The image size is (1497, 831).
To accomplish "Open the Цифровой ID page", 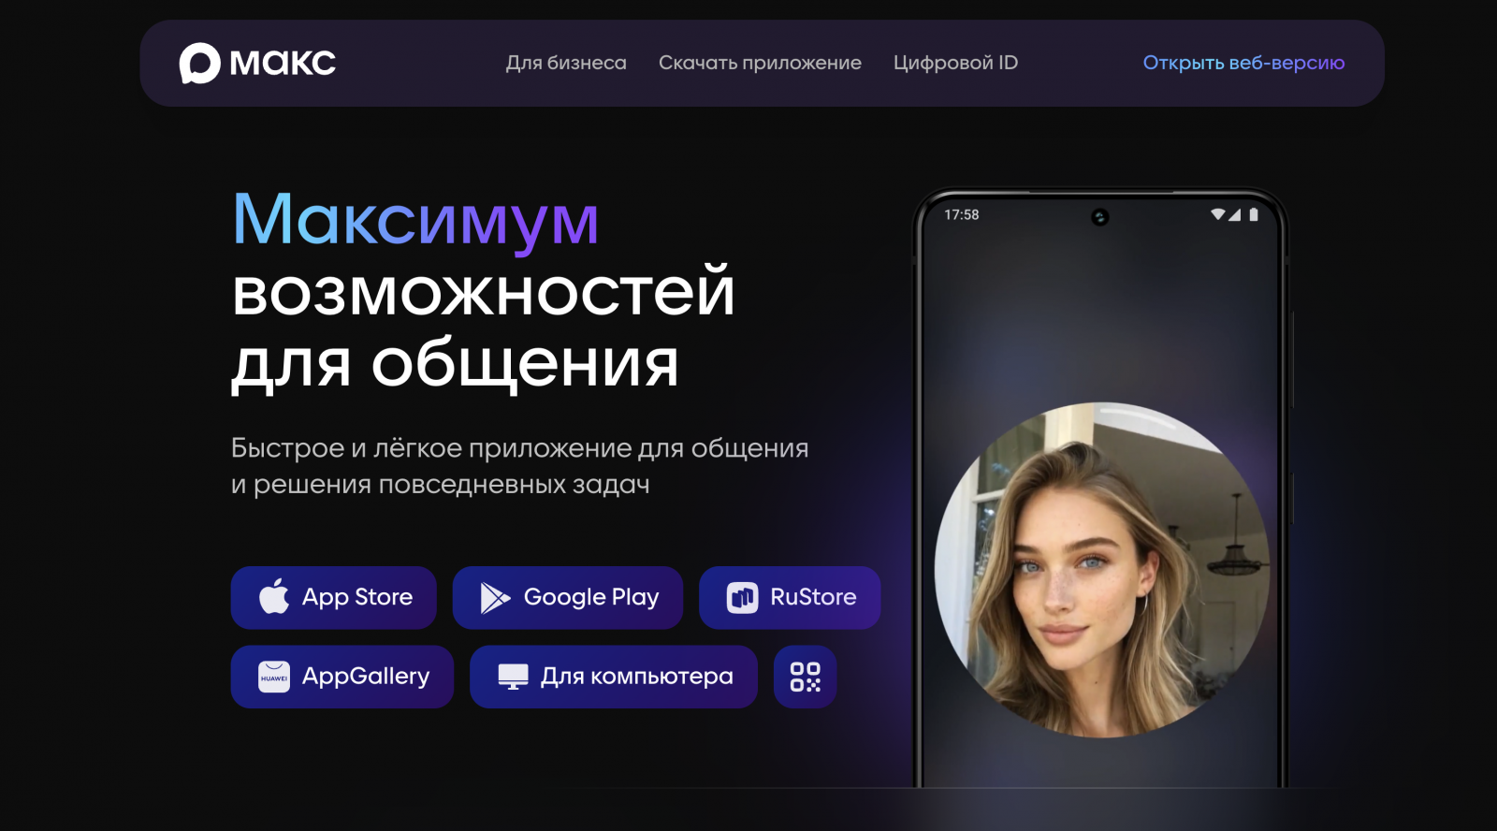I will [x=955, y=63].
